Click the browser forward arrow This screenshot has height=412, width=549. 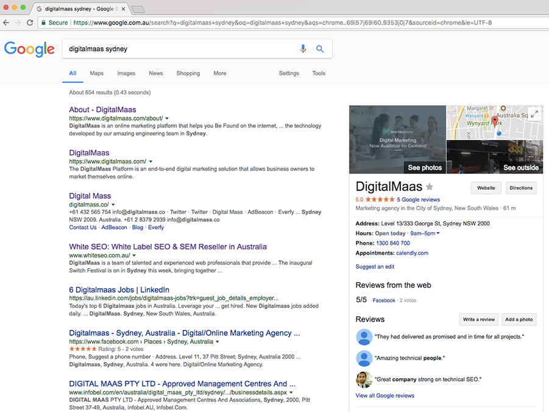point(18,23)
